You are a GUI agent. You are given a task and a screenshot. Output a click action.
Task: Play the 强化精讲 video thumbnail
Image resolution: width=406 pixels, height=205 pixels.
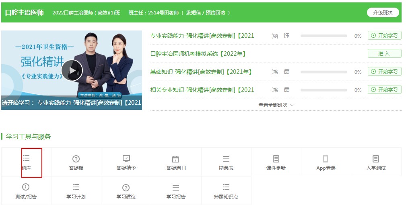pos(72,71)
